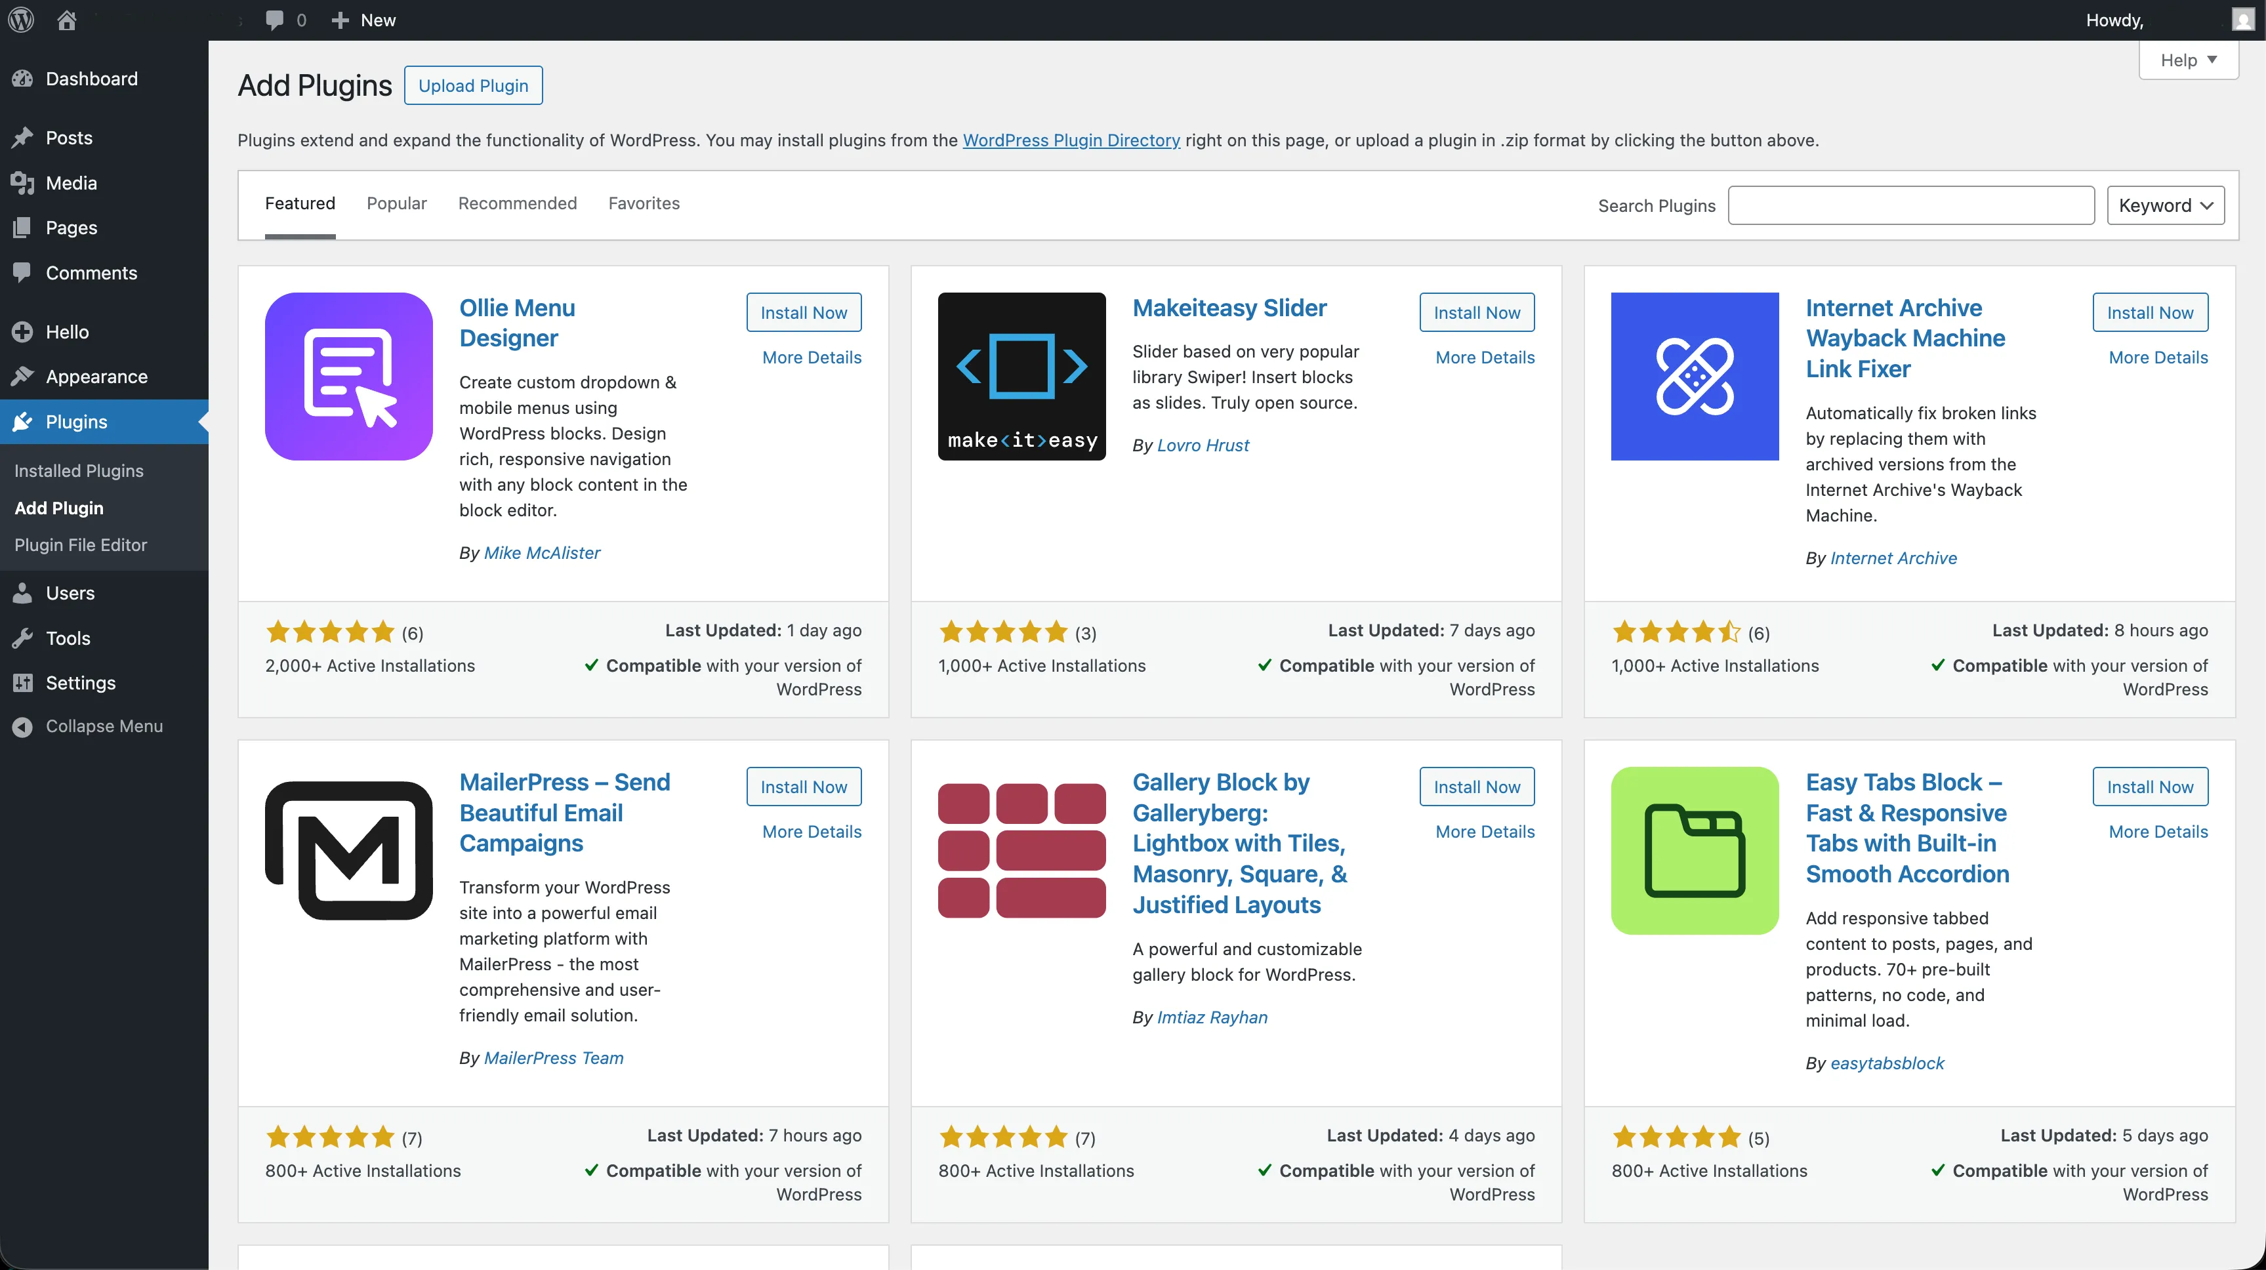
Task: Open the Recommended plugins tab
Action: coord(517,203)
